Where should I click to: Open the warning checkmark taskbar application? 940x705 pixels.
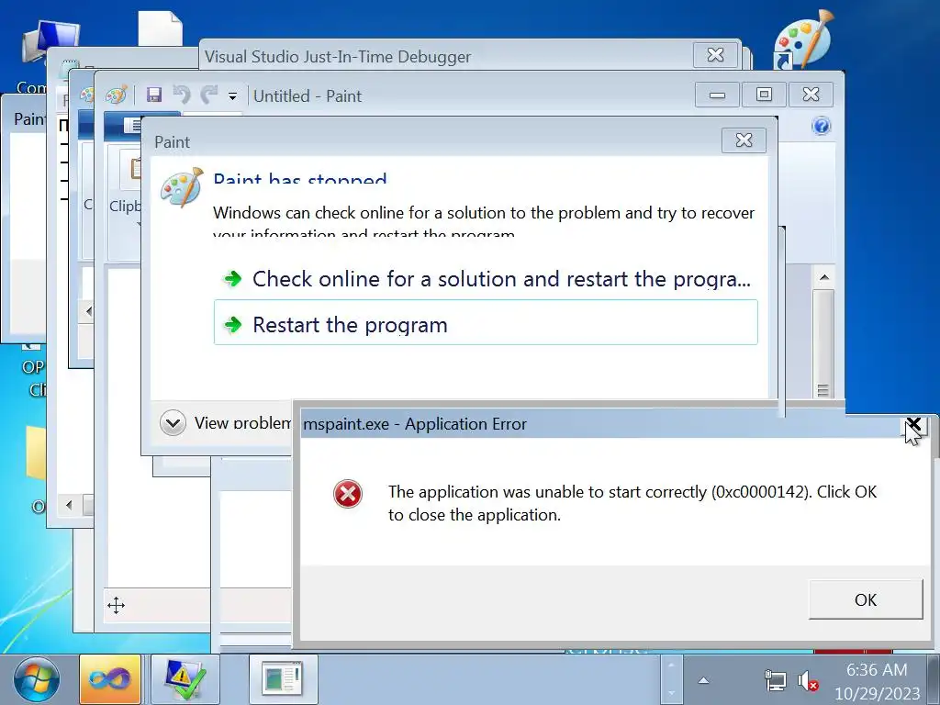click(x=185, y=679)
